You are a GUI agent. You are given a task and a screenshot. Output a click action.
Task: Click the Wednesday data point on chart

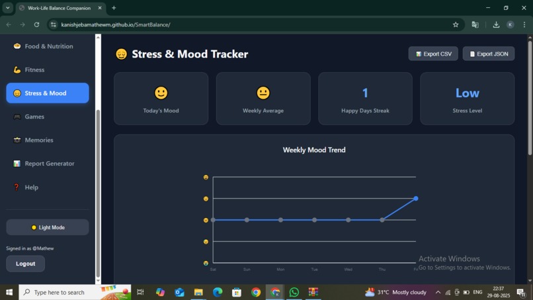click(x=348, y=220)
